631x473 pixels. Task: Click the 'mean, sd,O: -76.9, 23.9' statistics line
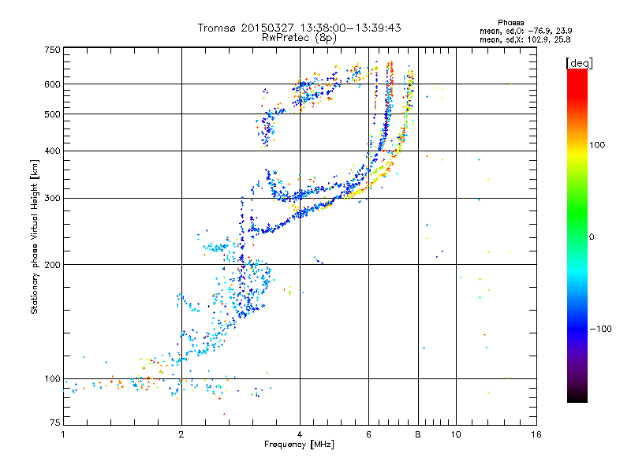[x=525, y=31]
